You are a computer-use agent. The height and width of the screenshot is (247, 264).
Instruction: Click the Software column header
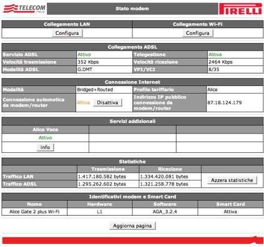tap(165, 204)
